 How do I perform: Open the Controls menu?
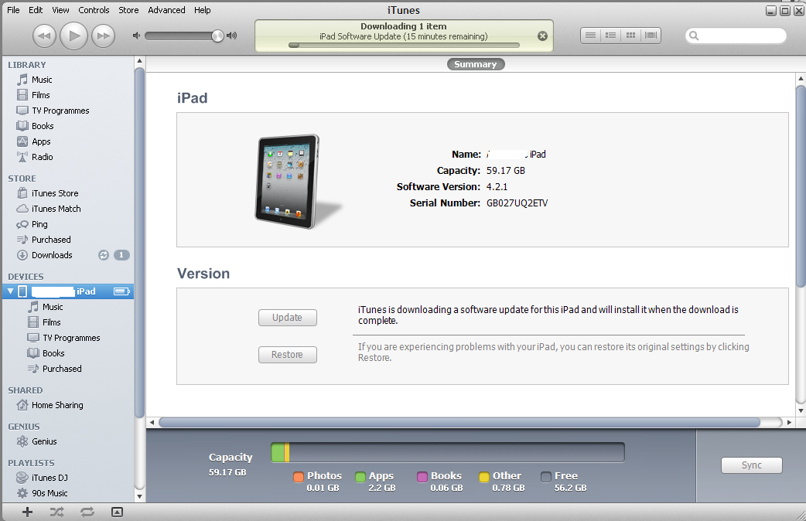(x=94, y=10)
